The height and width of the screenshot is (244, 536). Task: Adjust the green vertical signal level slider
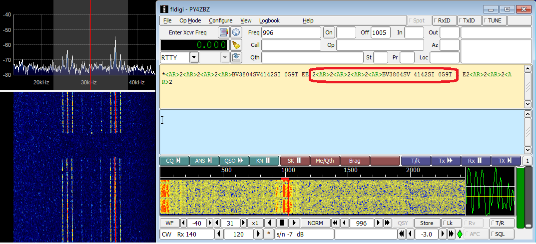click(521, 198)
